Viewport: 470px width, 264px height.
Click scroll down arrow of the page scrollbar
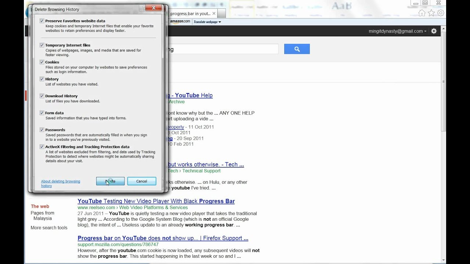[x=444, y=260]
